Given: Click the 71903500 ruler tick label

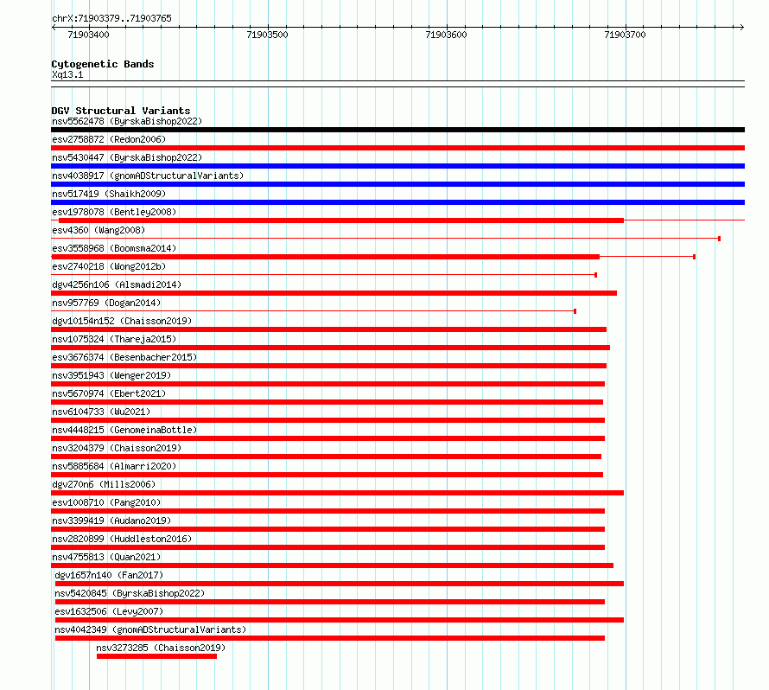Looking at the screenshot, I should [267, 35].
